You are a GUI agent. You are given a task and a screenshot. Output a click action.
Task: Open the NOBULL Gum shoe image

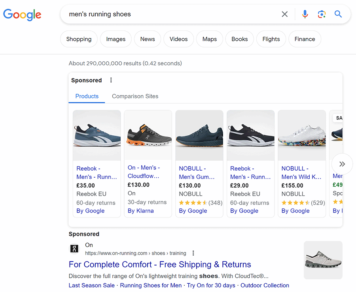click(x=199, y=135)
